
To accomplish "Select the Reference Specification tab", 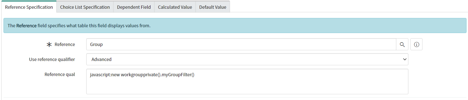I will (x=29, y=7).
